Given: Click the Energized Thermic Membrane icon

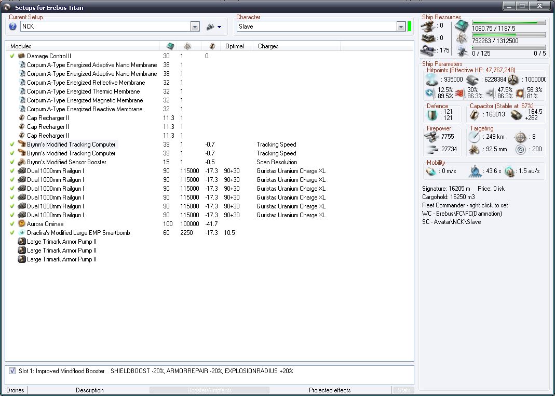Looking at the screenshot, I should click(22, 91).
